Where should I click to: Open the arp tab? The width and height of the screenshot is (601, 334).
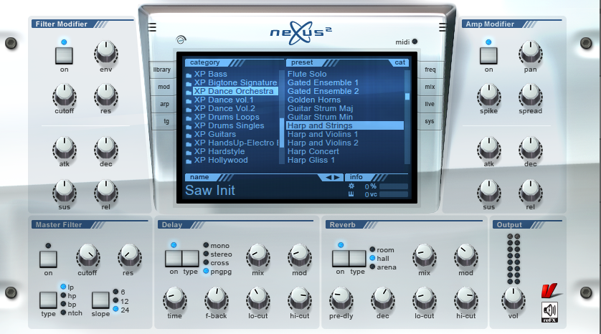[x=164, y=104]
